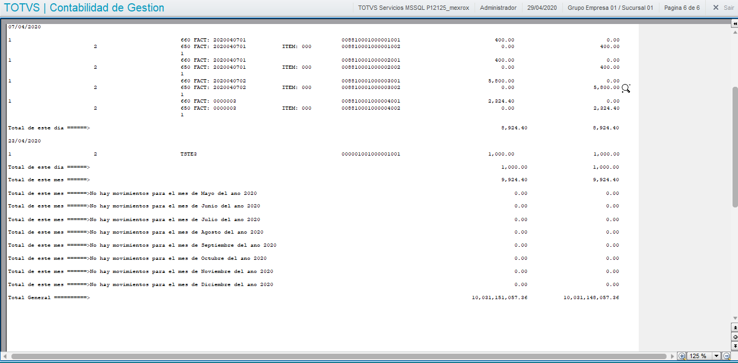Screen dimensions: 738x363
Task: Select the 660 FACT: 2020040702 entry
Action: point(213,81)
